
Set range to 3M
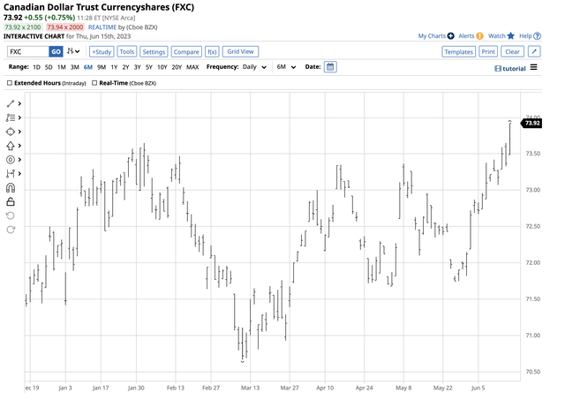[74, 67]
